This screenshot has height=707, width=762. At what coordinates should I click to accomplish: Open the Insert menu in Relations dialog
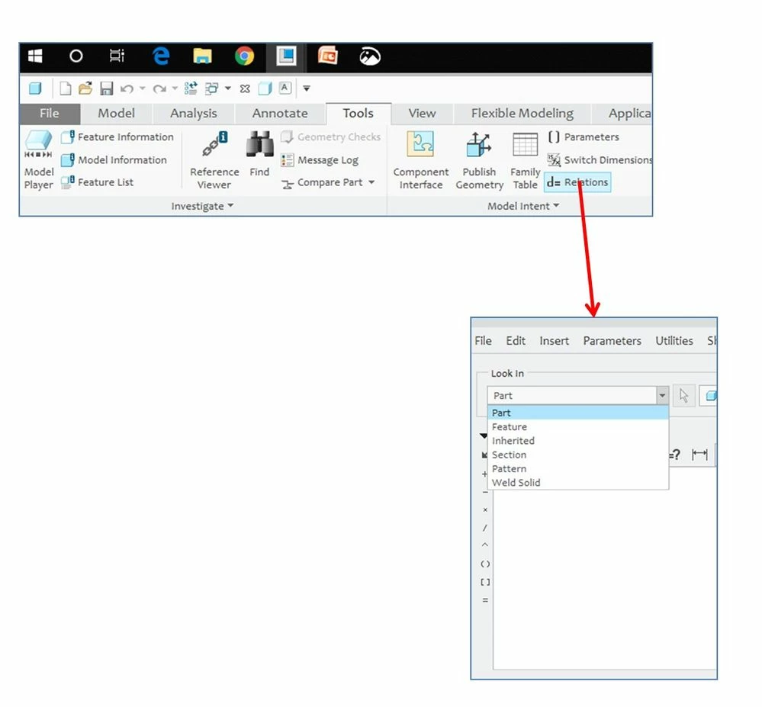coord(554,341)
